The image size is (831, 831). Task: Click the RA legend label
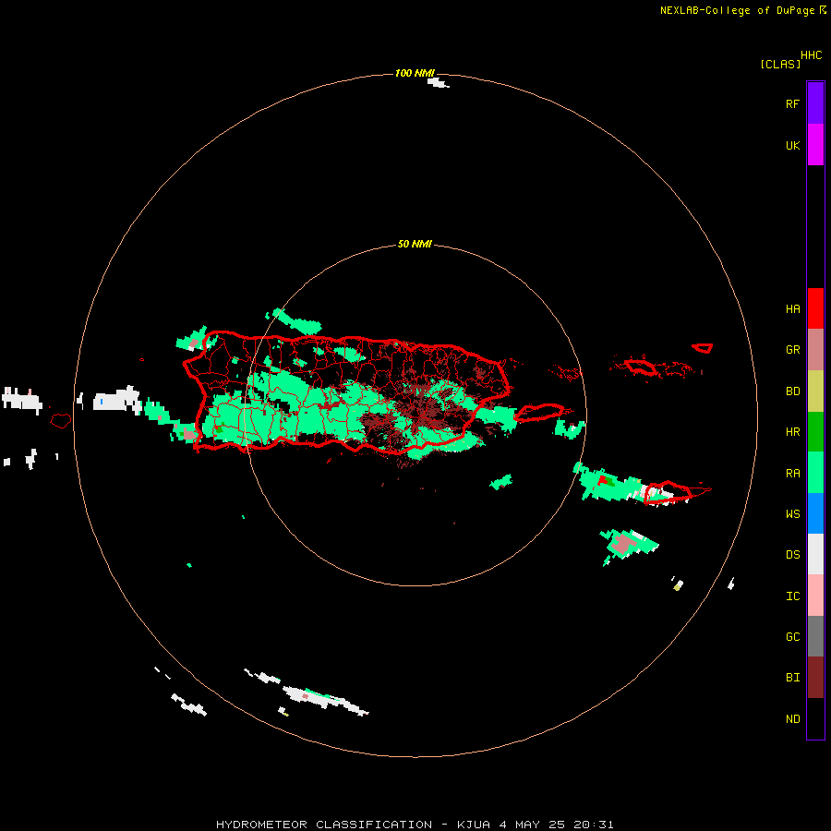(792, 474)
